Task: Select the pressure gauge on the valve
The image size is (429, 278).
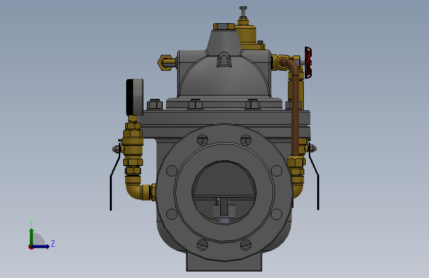Action: click(135, 97)
